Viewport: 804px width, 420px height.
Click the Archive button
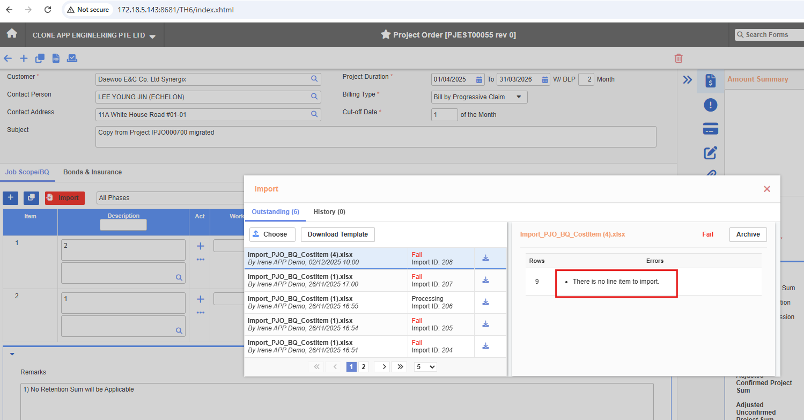[748, 234]
